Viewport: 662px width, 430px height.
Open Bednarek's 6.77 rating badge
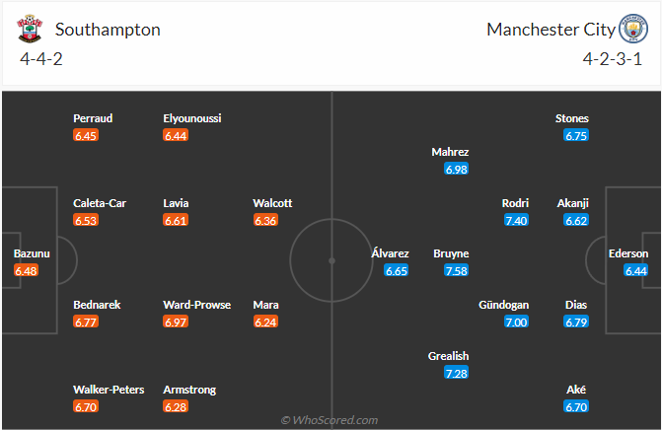(87, 322)
